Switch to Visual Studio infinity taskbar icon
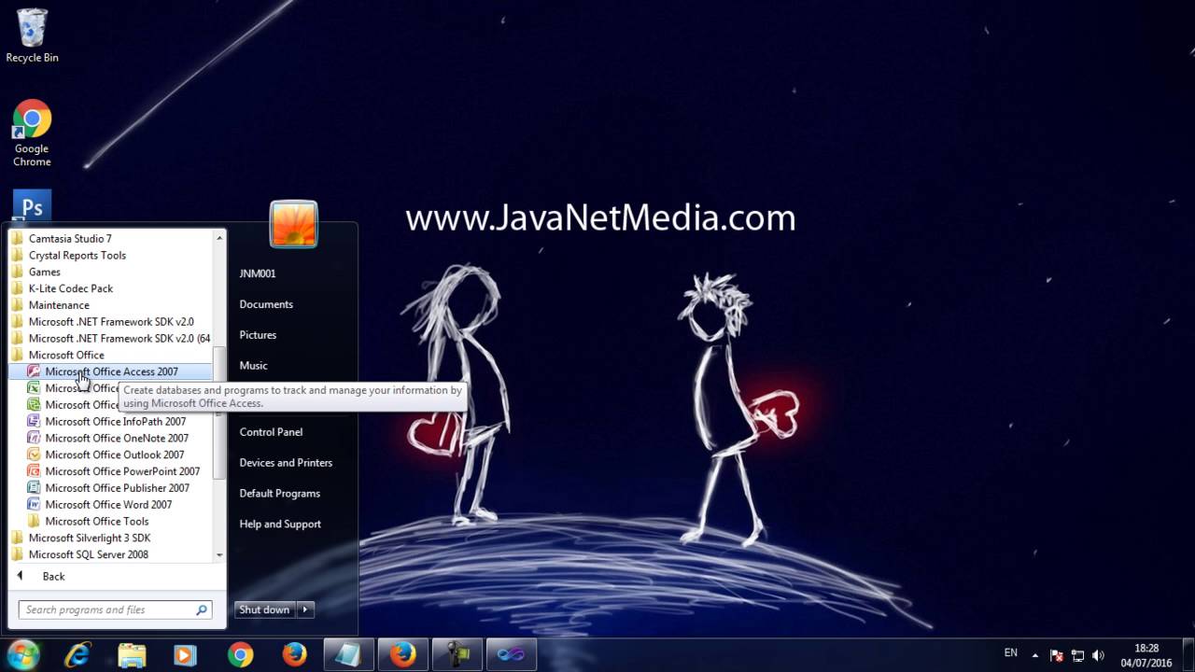This screenshot has width=1195, height=672. coord(511,655)
